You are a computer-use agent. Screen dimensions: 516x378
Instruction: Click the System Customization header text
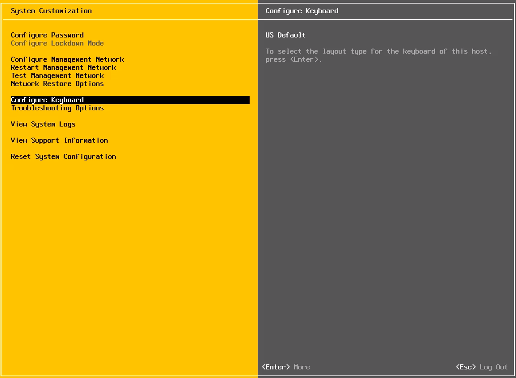52,11
